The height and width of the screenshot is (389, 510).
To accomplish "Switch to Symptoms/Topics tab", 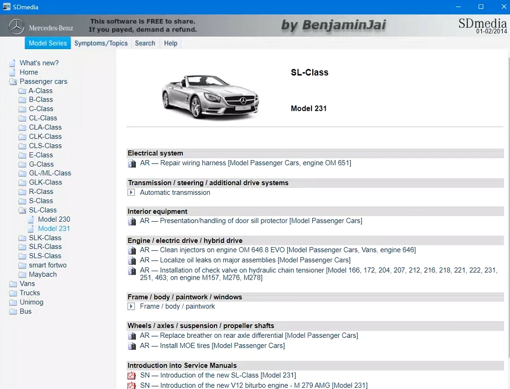I will click(x=101, y=43).
